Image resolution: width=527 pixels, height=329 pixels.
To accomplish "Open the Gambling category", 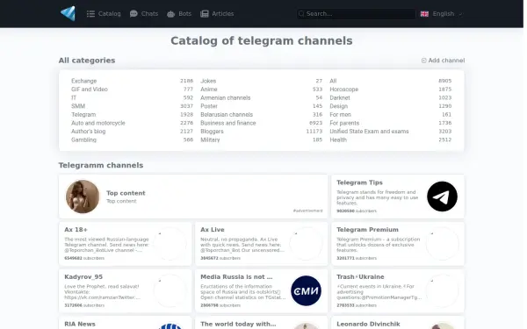I will pyautogui.click(x=83, y=139).
